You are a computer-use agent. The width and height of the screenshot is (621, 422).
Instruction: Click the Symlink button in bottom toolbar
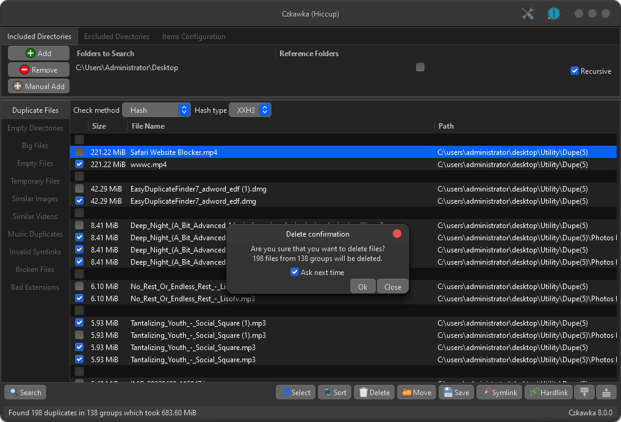[x=500, y=392]
